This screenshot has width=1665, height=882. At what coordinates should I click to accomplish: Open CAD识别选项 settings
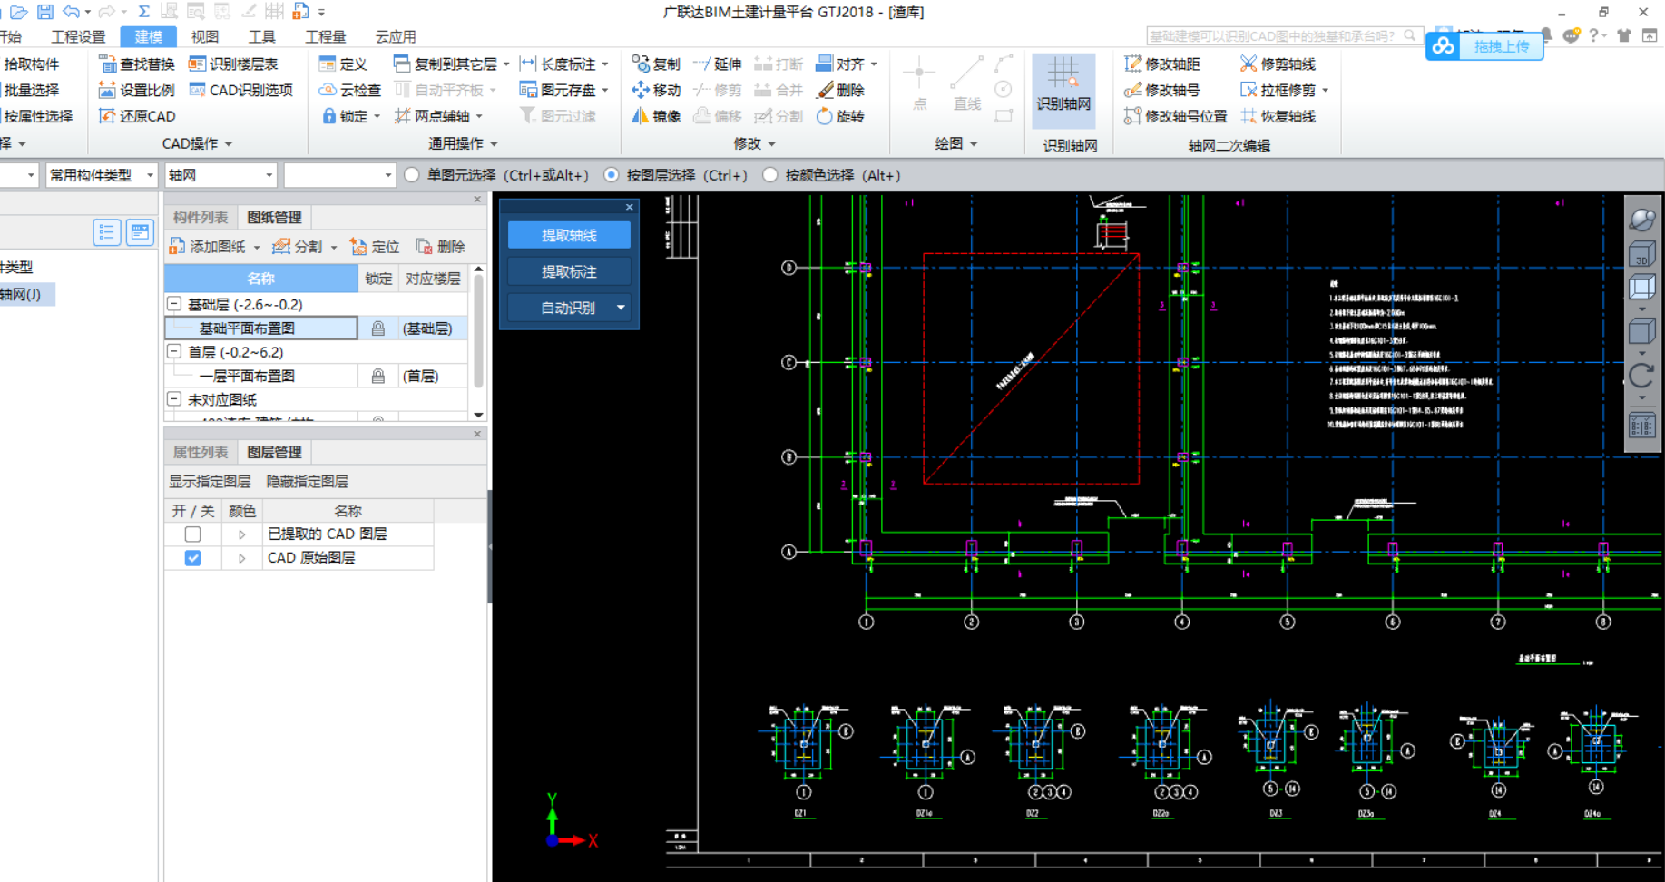(x=240, y=90)
